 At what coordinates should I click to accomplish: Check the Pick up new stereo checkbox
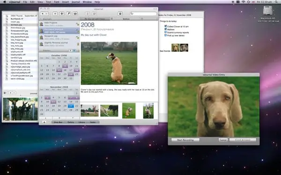tap(166, 35)
